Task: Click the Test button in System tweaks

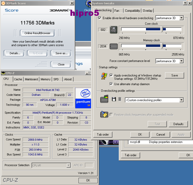Action: click(x=157, y=124)
